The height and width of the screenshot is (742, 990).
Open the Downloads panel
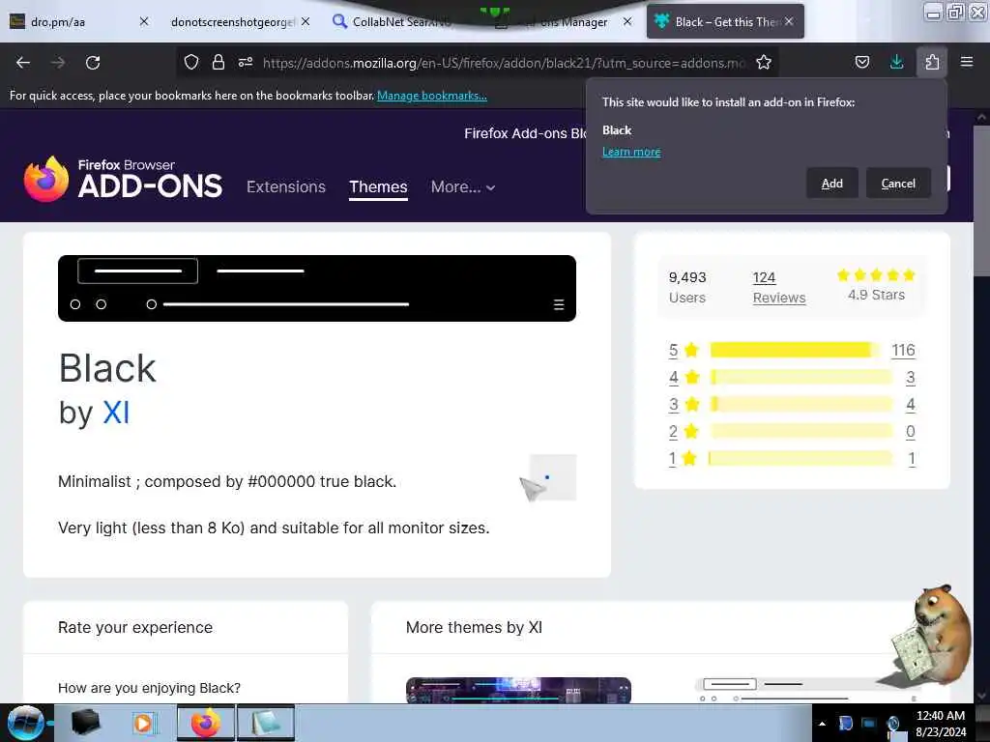(x=896, y=62)
